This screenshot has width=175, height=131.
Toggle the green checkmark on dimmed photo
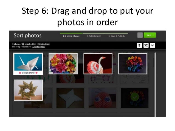(135, 97)
